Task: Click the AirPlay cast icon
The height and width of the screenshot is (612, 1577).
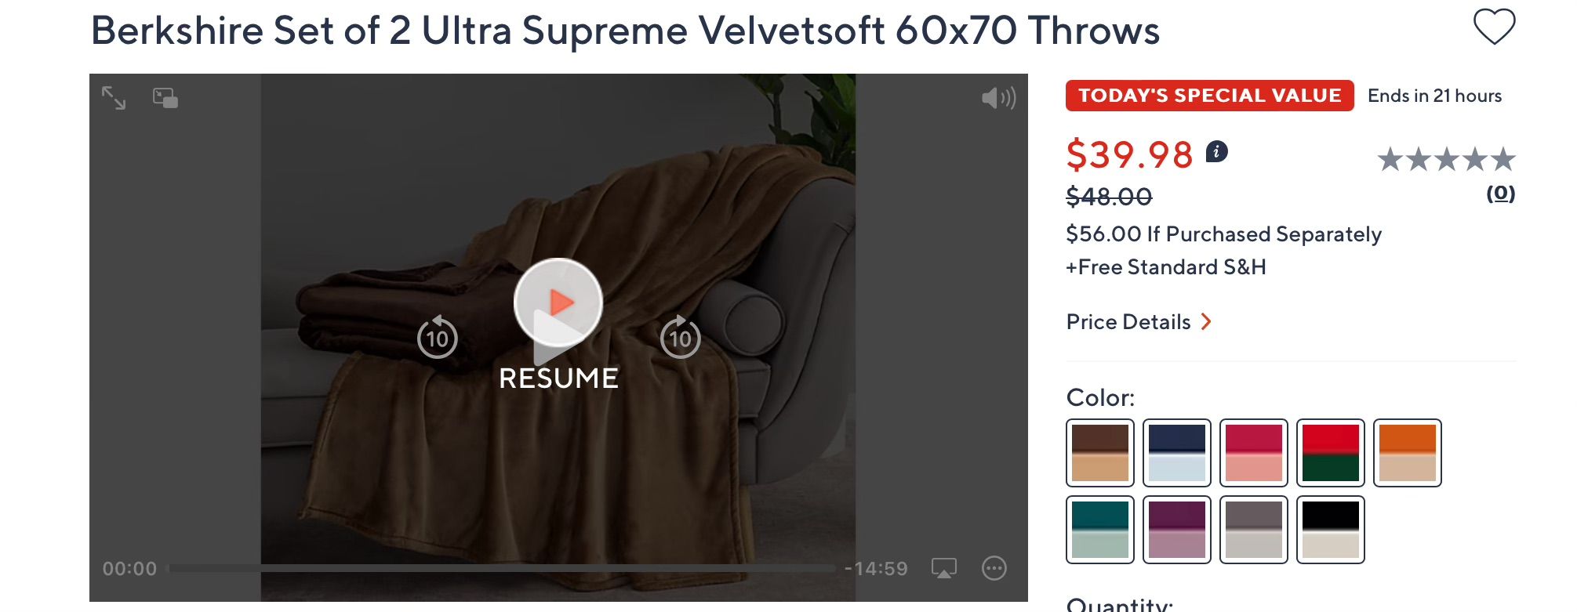Action: click(943, 568)
